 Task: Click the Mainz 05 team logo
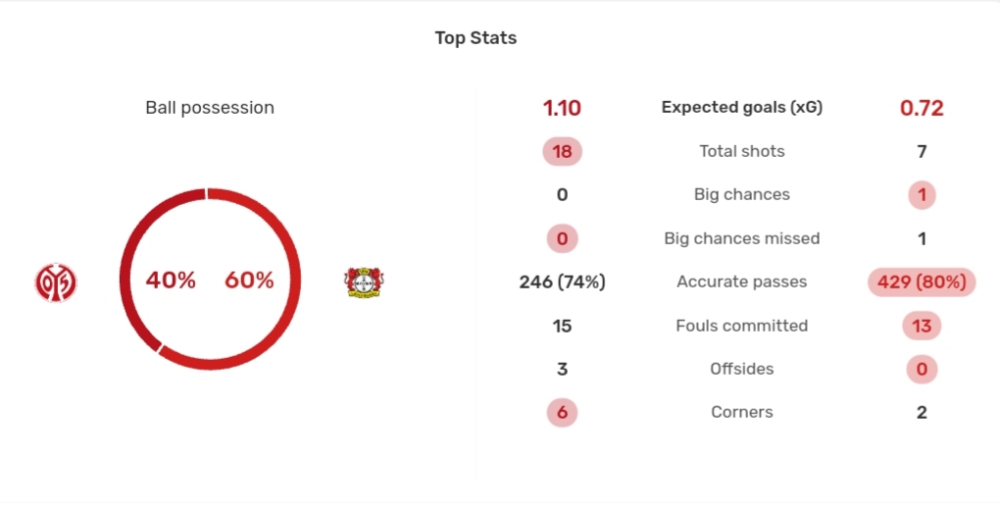[x=56, y=281]
